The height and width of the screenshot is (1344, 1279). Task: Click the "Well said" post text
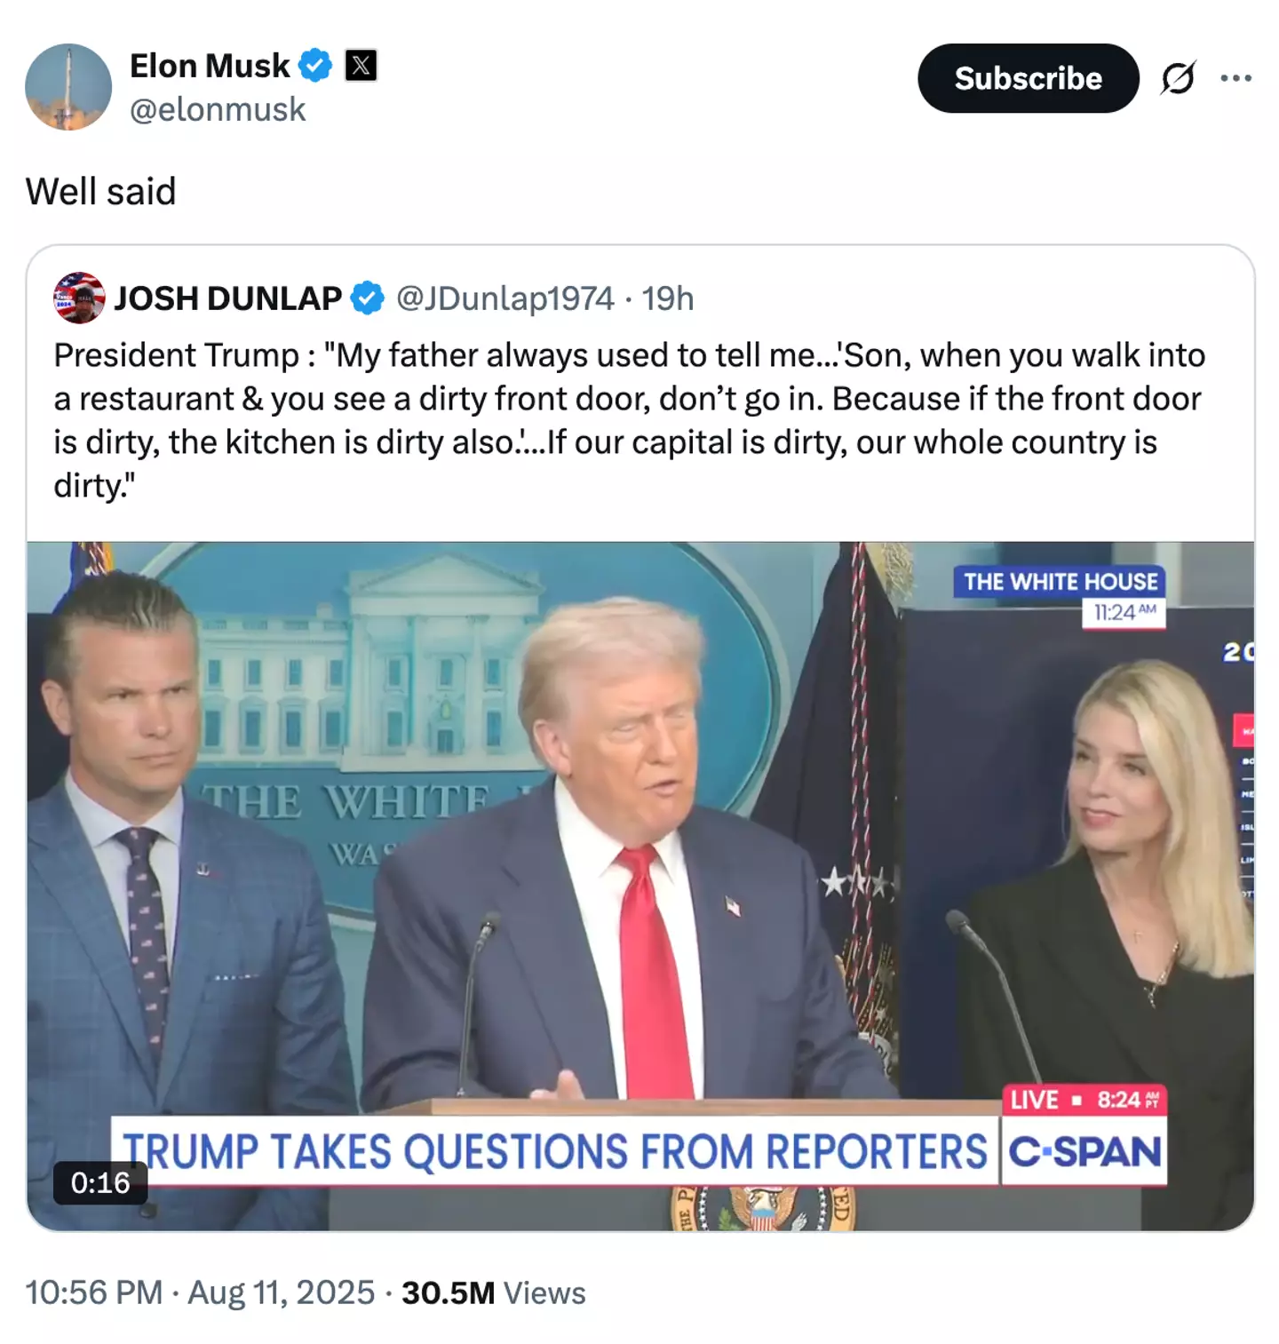click(x=100, y=191)
